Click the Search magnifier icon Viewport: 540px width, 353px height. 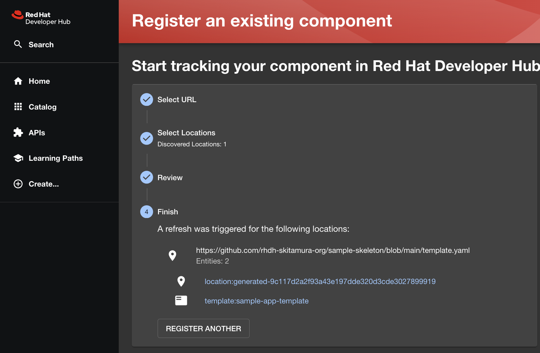pos(18,44)
